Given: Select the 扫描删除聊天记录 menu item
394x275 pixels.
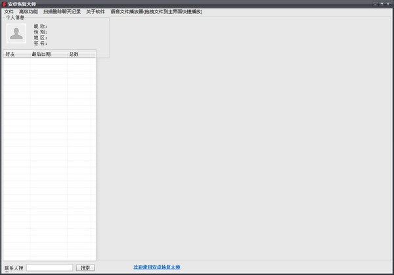Looking at the screenshot, I should (x=62, y=11).
